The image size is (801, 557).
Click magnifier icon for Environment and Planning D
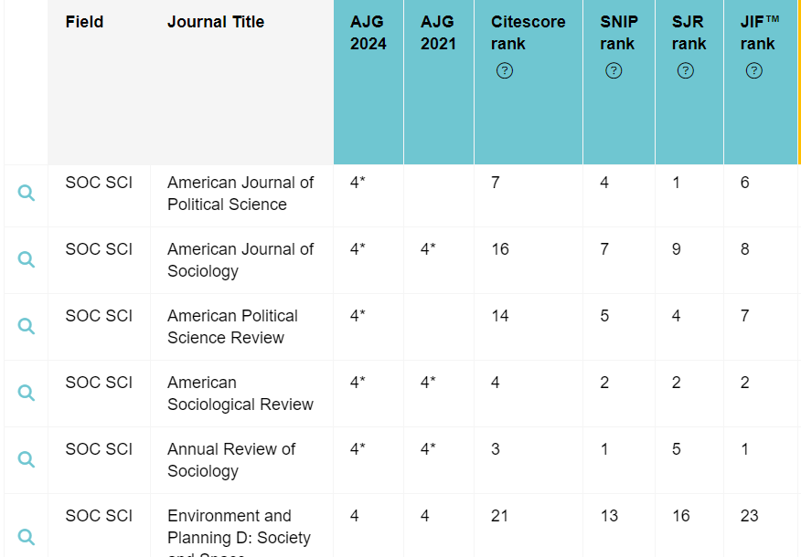coord(27,537)
